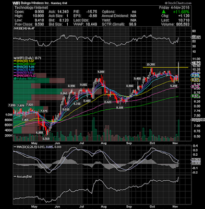
Task: Click the SCTR (Small) value 98.9
Action: [x=132, y=25]
